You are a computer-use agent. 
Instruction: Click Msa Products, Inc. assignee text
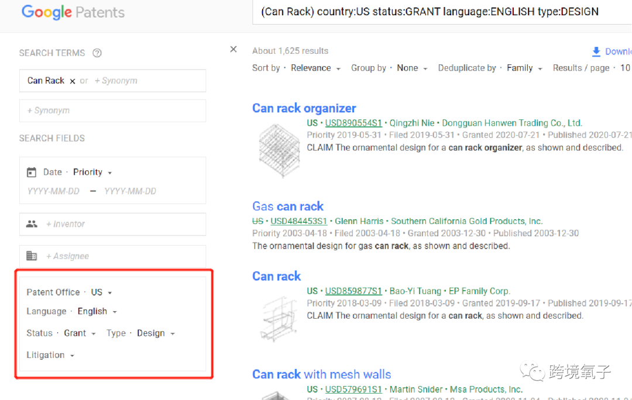(486, 389)
